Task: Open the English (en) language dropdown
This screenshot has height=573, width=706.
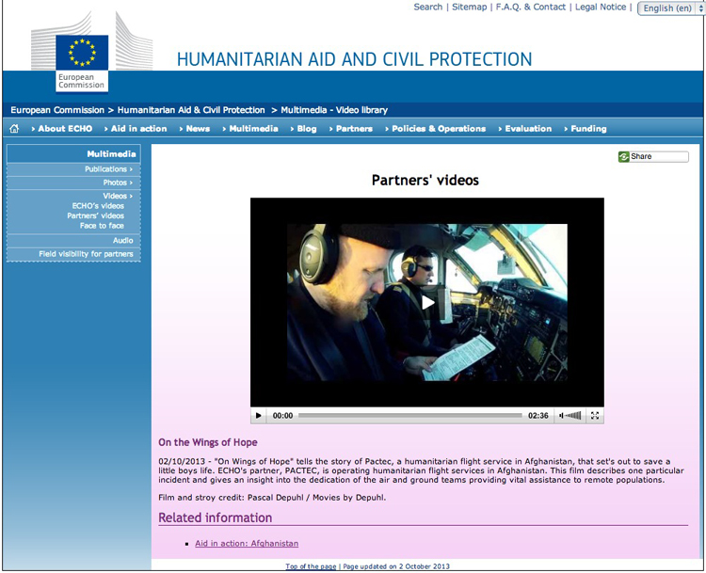Action: click(671, 8)
